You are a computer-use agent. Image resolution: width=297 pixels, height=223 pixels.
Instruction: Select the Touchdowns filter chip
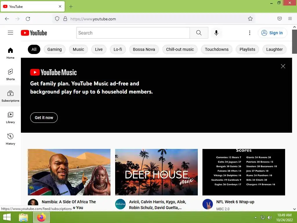(217, 49)
